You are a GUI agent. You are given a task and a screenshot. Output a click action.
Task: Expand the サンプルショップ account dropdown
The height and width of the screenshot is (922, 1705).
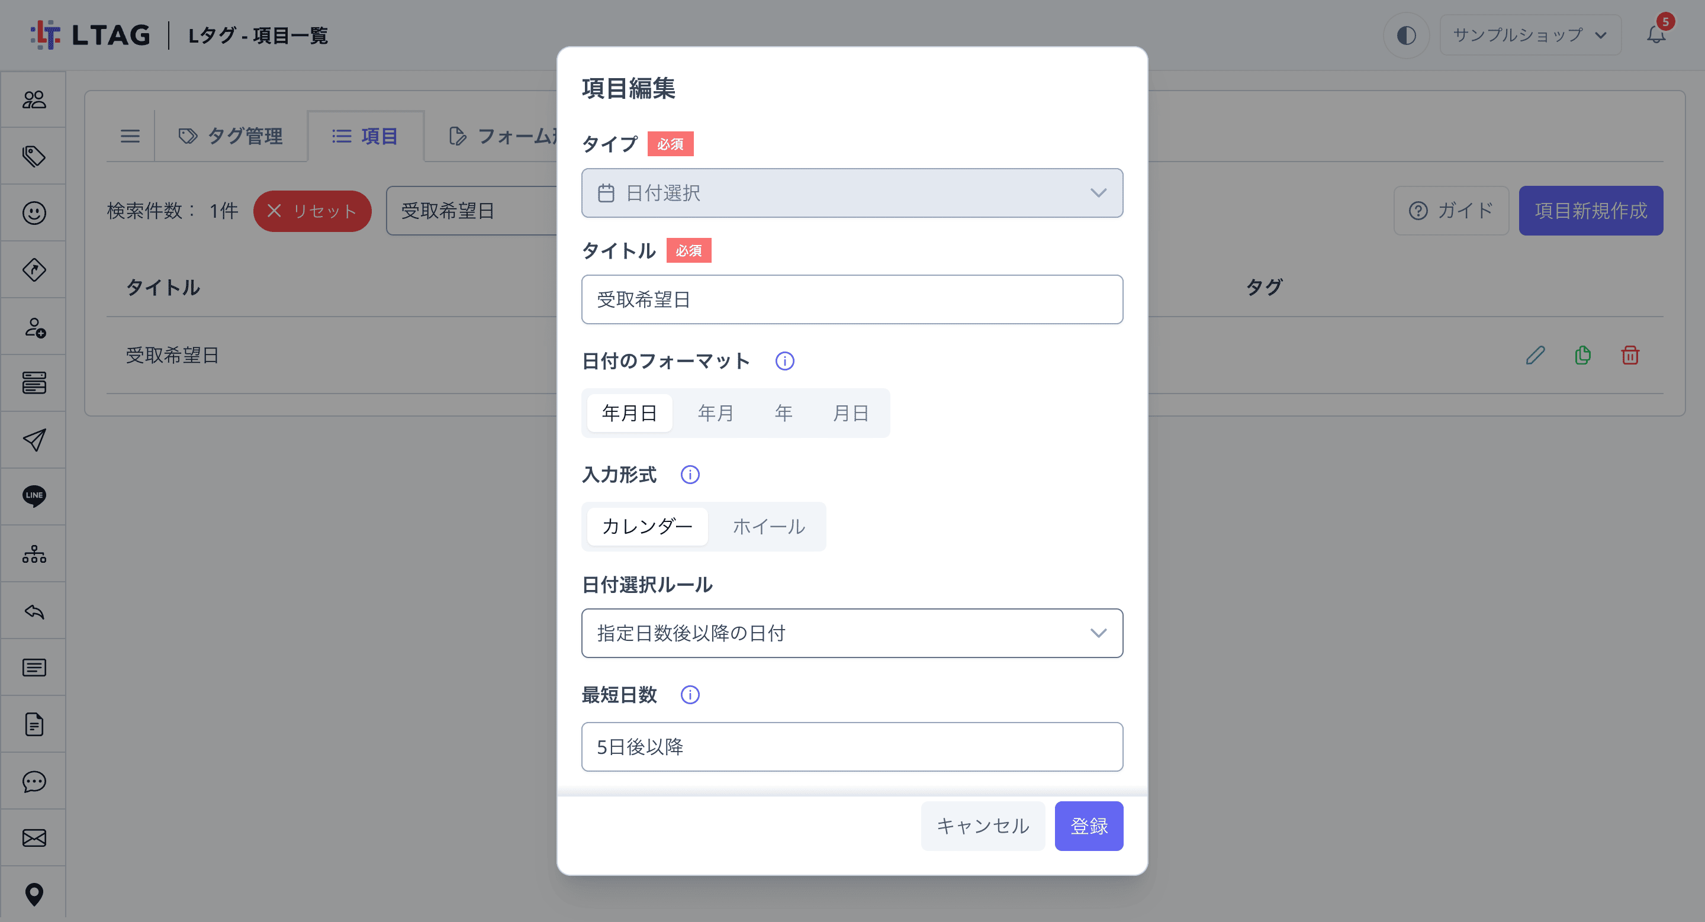click(x=1530, y=35)
